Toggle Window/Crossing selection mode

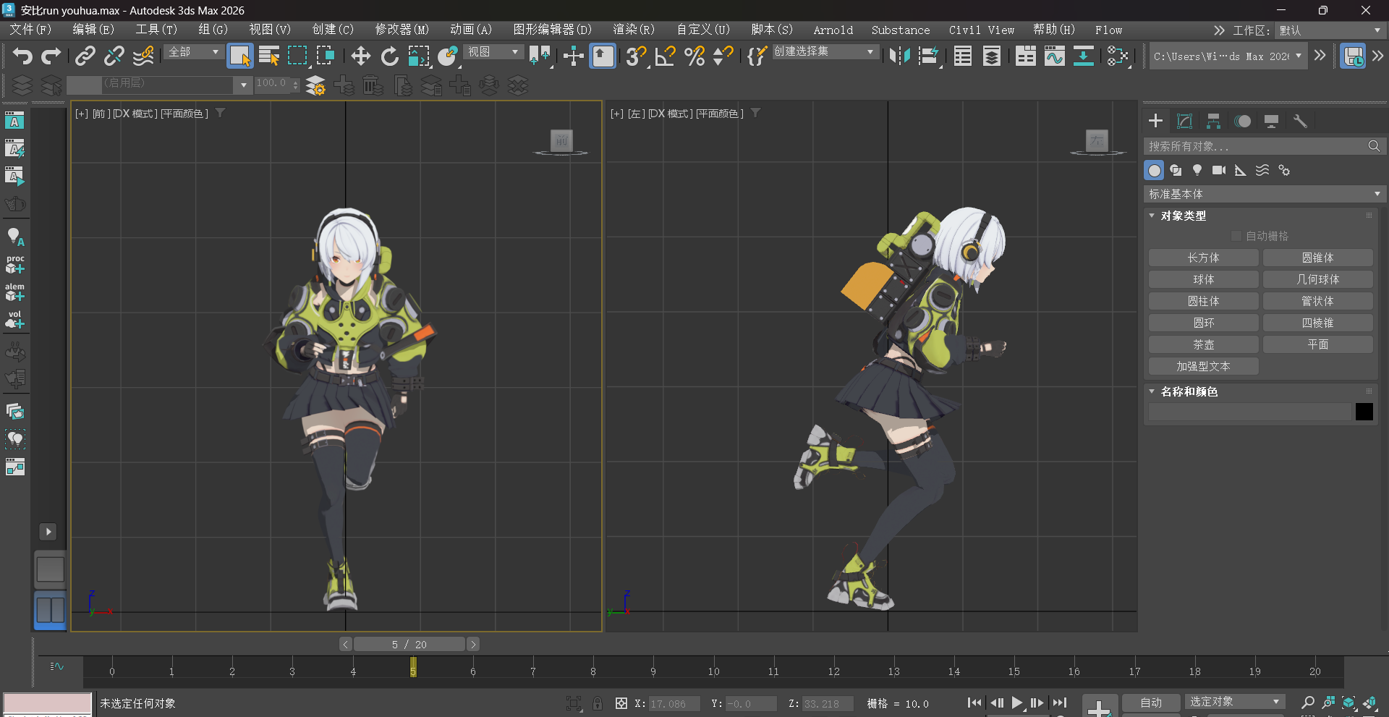[326, 56]
